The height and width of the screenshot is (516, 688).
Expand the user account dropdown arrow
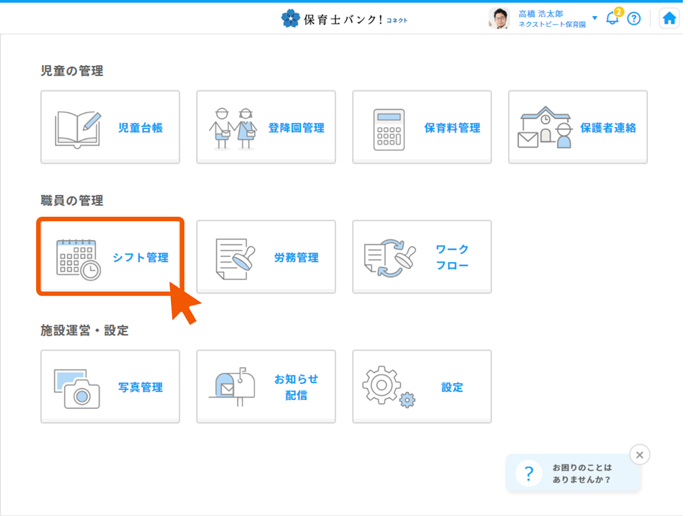595,18
